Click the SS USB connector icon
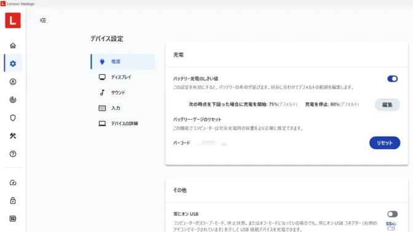413x232 pixels. [391, 226]
